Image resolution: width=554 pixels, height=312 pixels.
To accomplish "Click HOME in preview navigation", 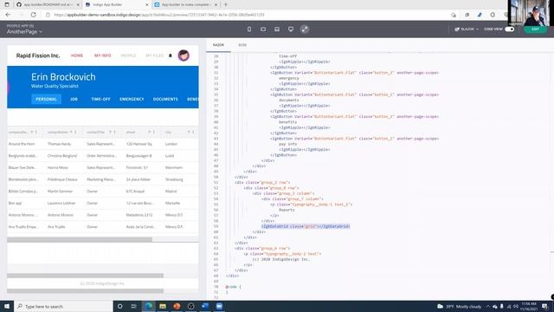I will (x=77, y=55).
